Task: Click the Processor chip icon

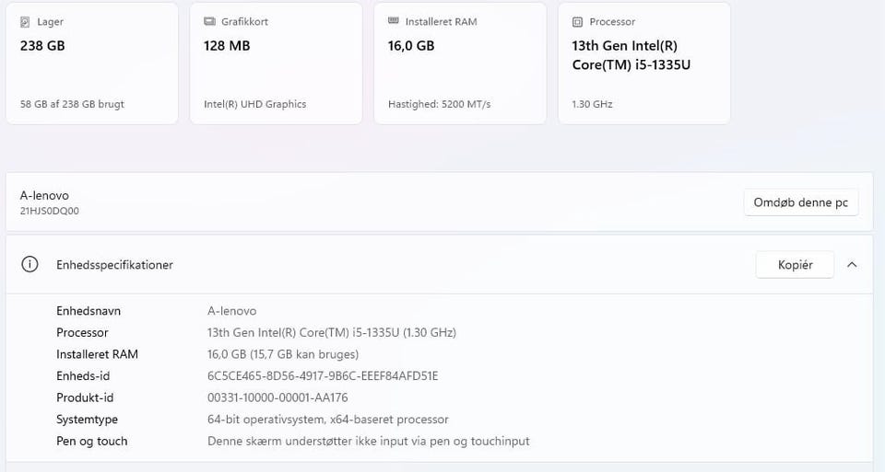Action: pos(577,21)
